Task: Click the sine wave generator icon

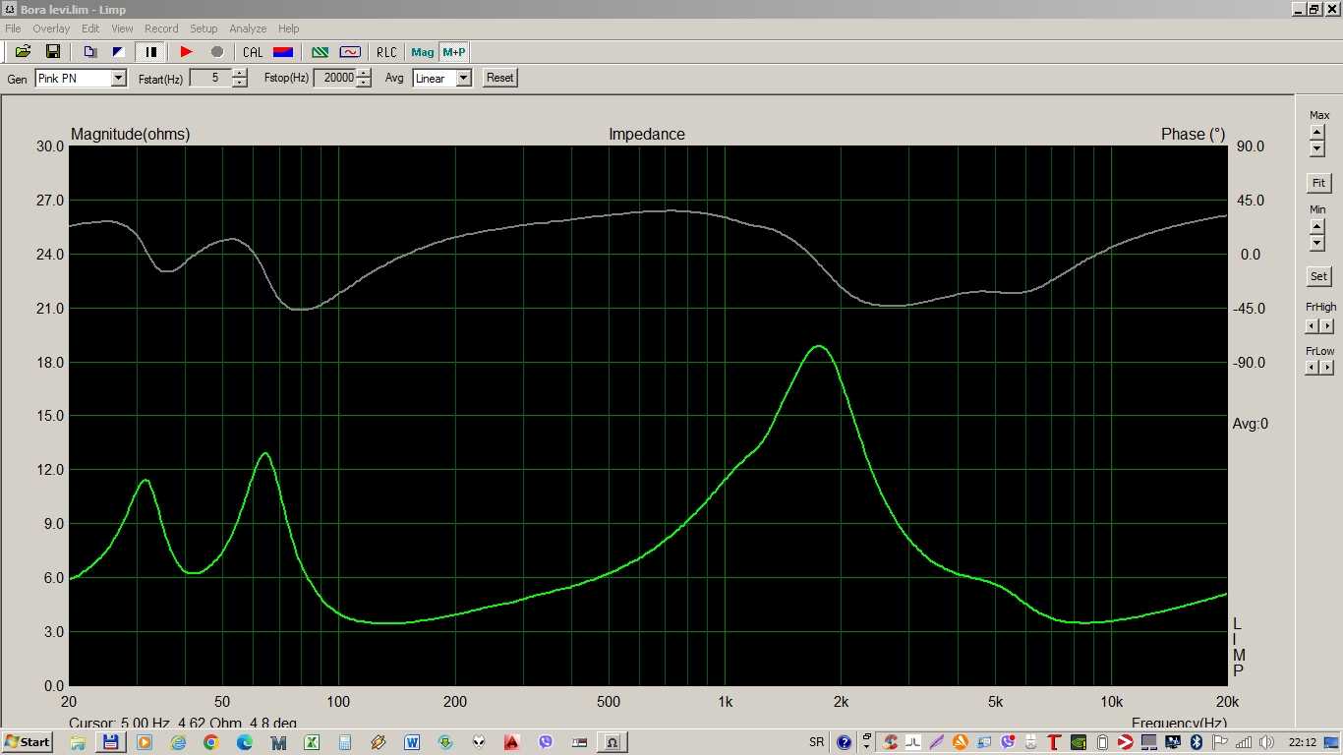Action: pyautogui.click(x=350, y=52)
